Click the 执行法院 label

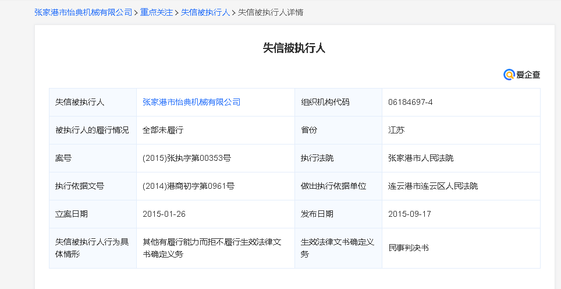pyautogui.click(x=317, y=158)
